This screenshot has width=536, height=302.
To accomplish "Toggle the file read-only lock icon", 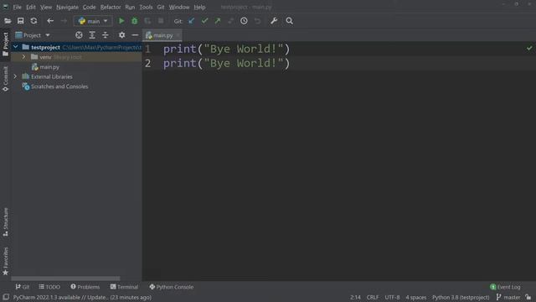I will point(528,297).
